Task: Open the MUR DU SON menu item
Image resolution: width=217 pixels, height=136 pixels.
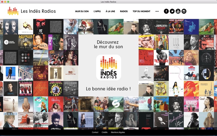Action: [82, 11]
